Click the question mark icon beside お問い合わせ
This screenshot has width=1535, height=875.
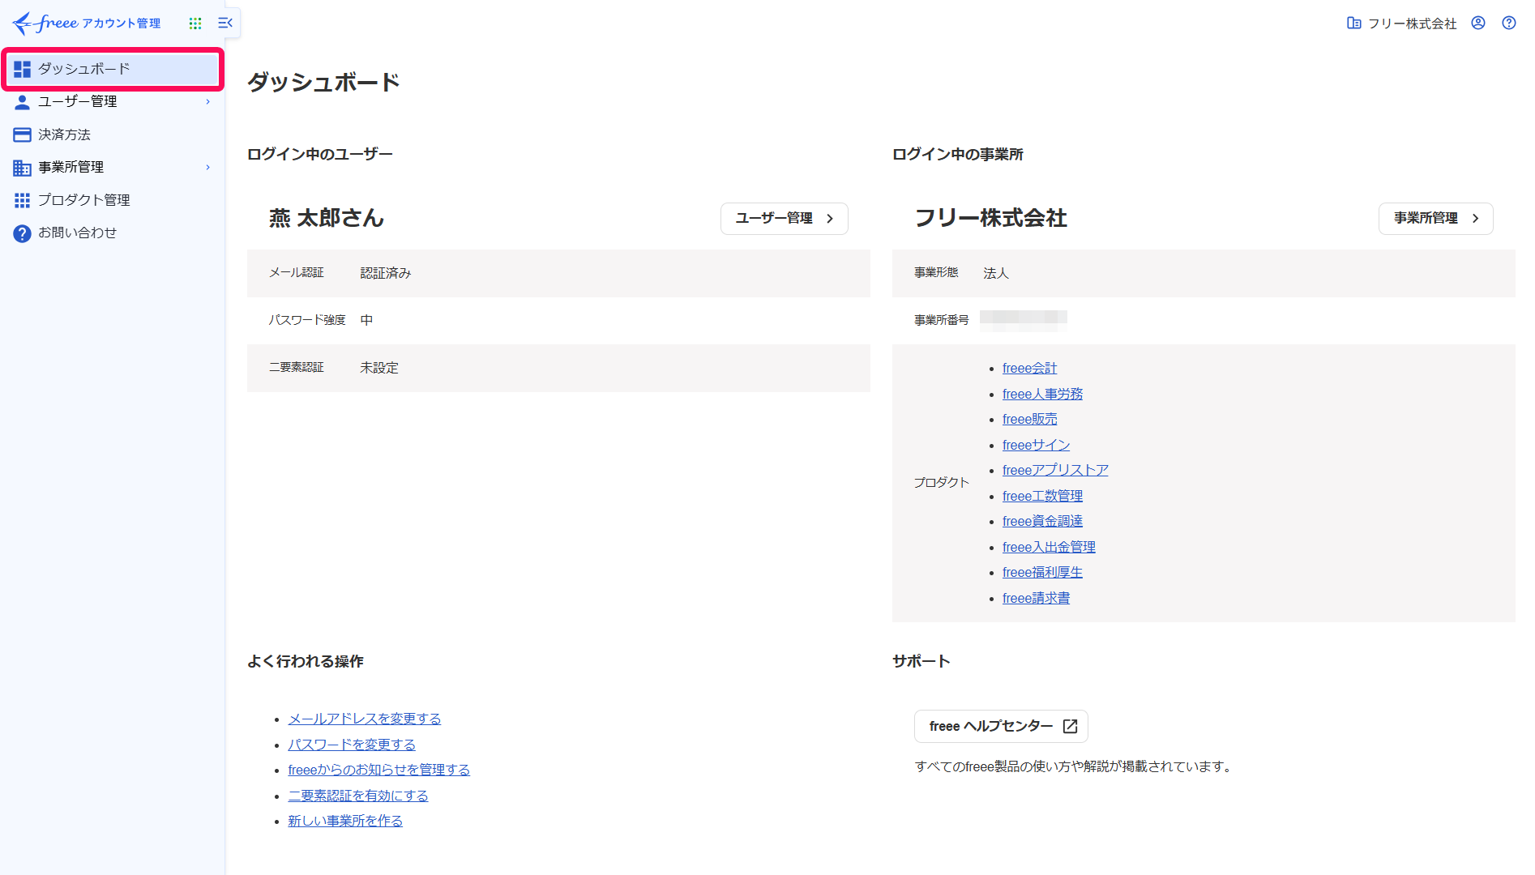[x=22, y=233]
